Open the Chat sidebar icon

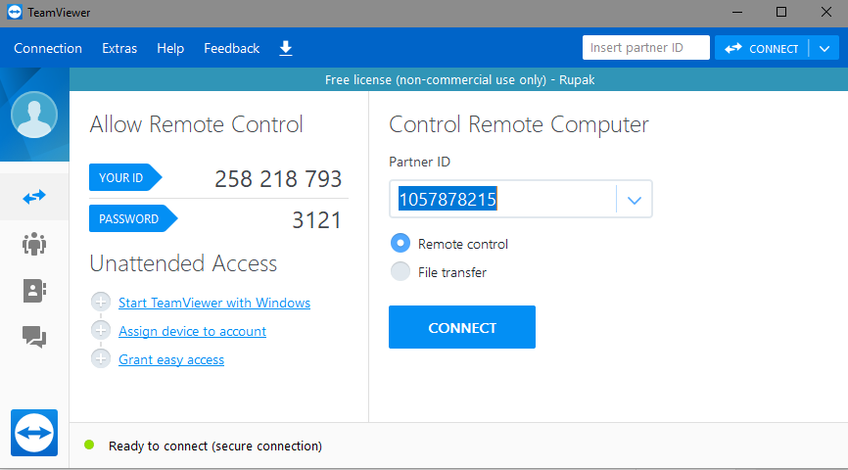[x=34, y=337]
